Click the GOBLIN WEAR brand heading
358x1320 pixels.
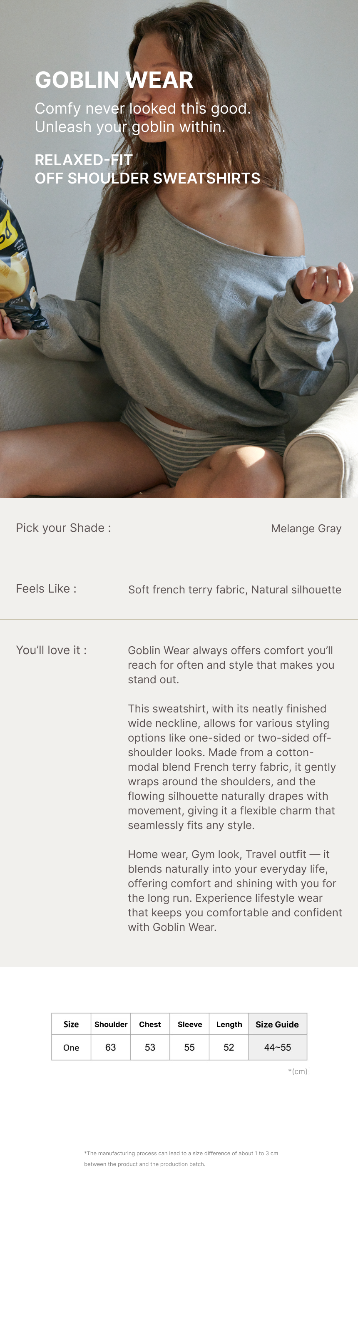coord(114,80)
